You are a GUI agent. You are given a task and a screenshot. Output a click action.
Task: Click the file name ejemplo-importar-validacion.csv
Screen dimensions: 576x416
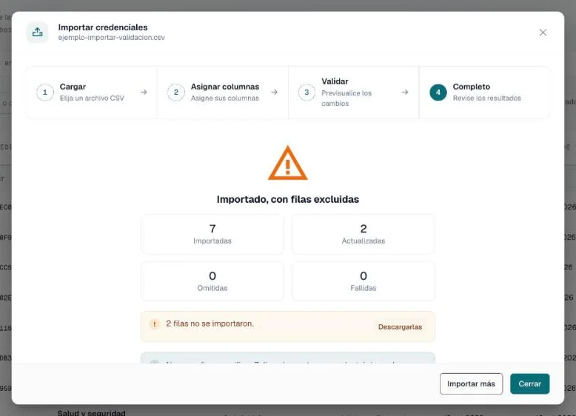(x=111, y=38)
